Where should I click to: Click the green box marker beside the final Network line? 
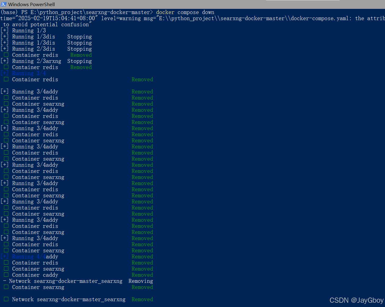(x=6, y=299)
